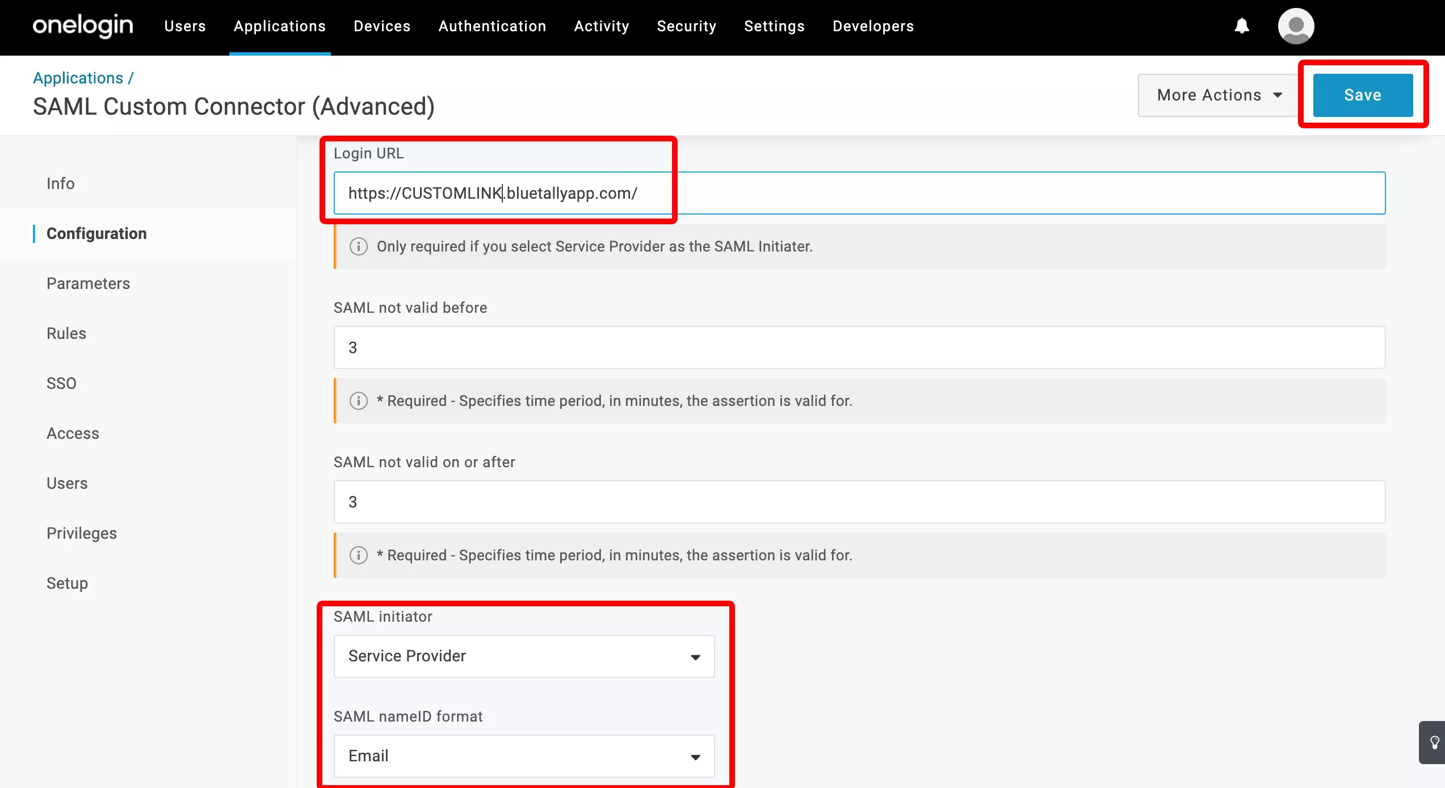This screenshot has width=1445, height=788.
Task: Click the SAML initiator label
Action: [383, 617]
